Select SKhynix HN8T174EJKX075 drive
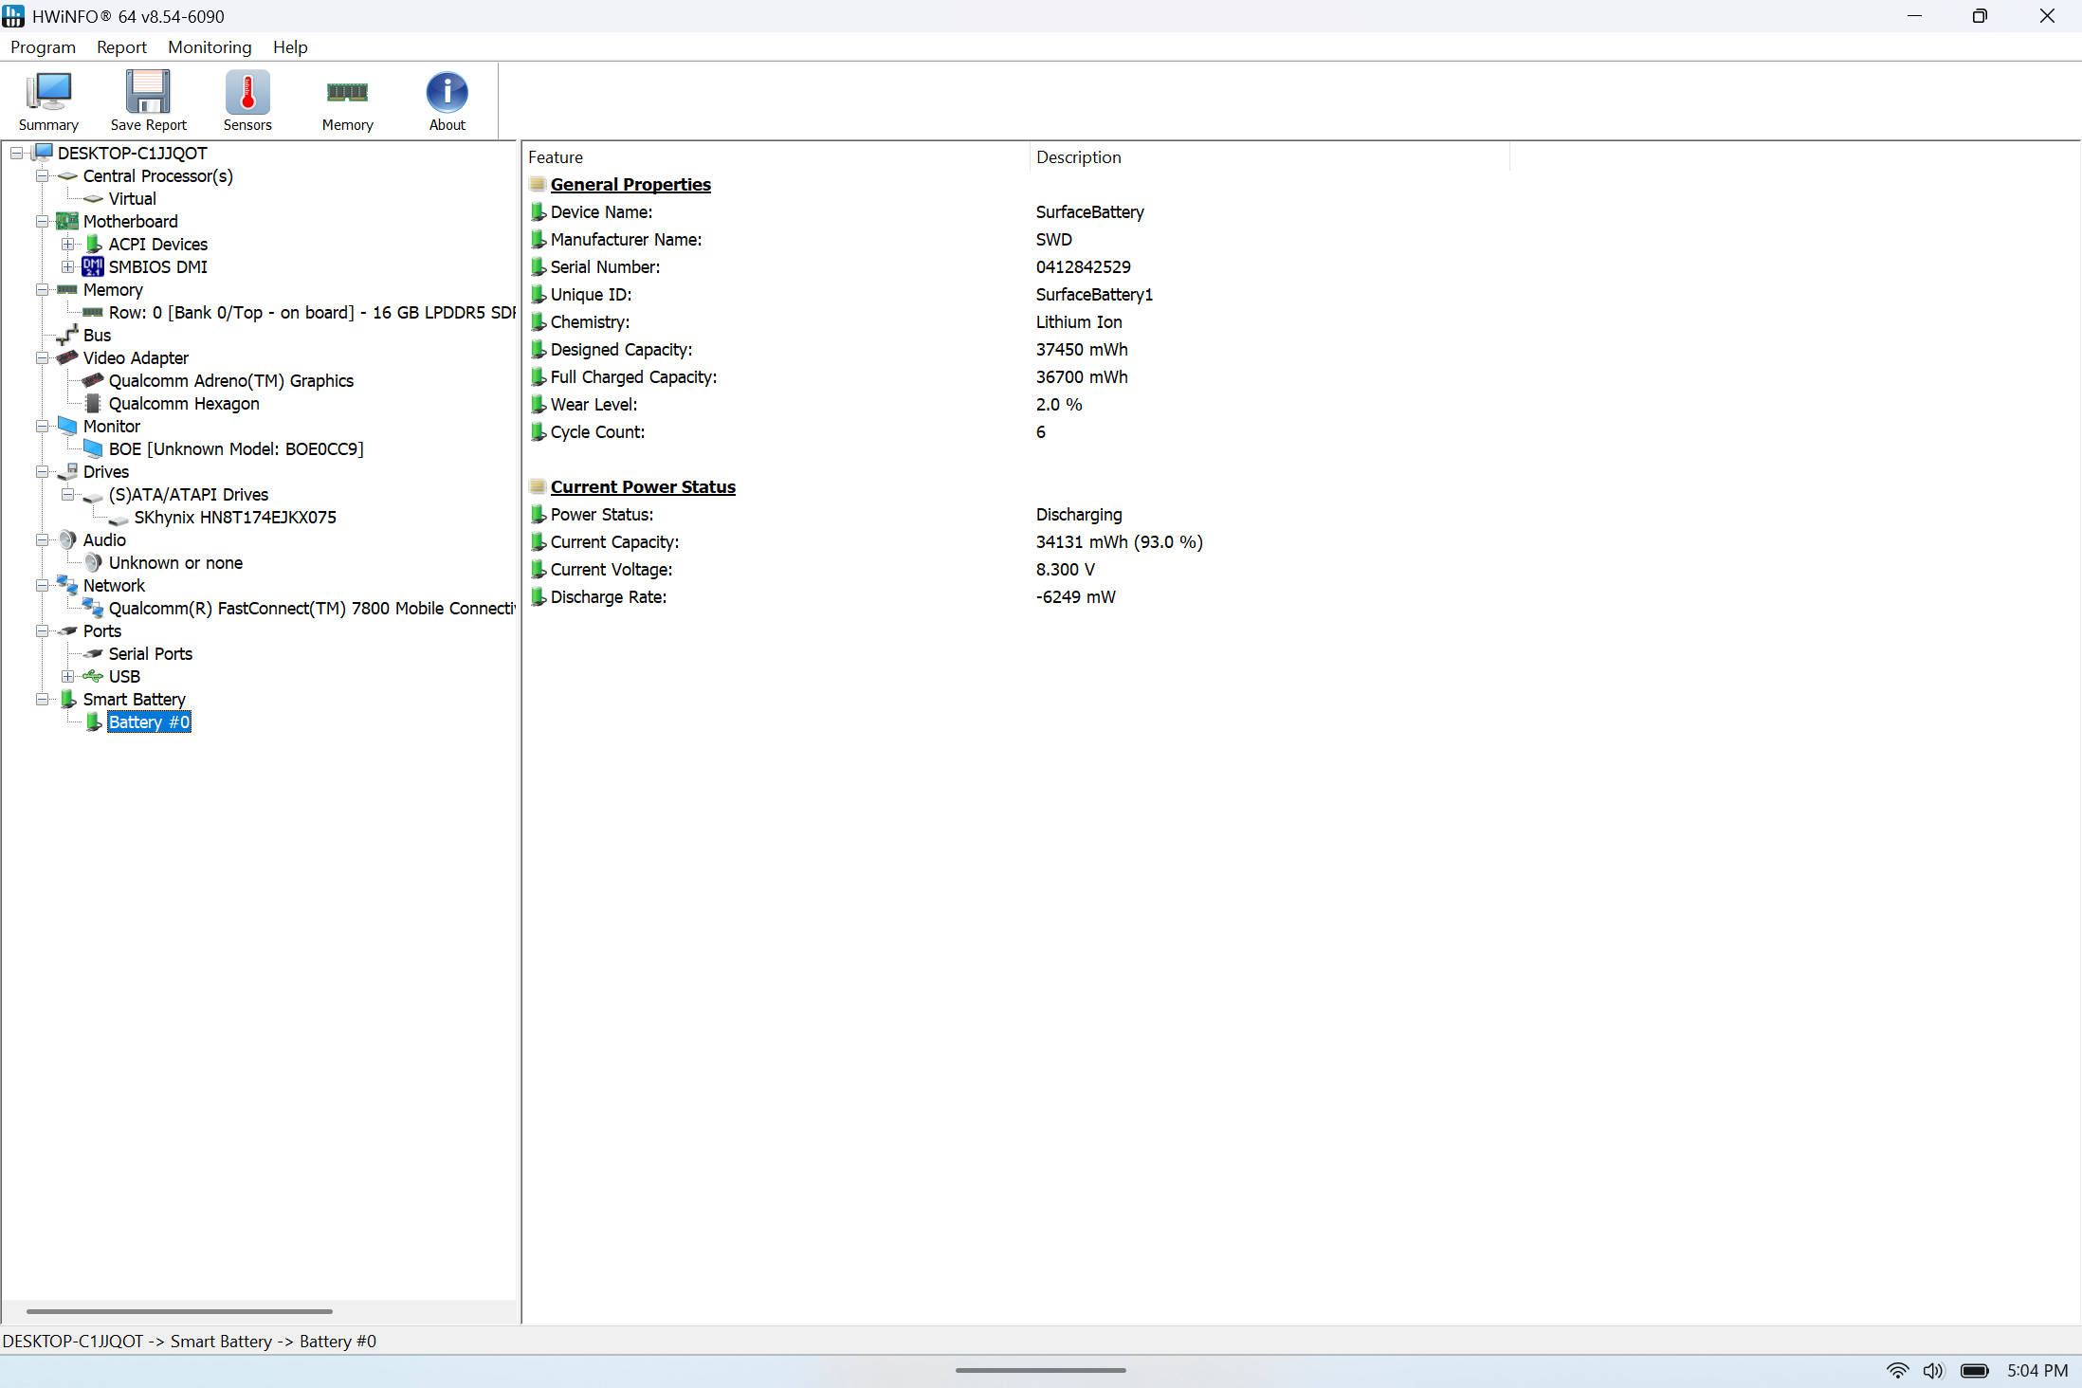The image size is (2082, 1388). pos(235,517)
